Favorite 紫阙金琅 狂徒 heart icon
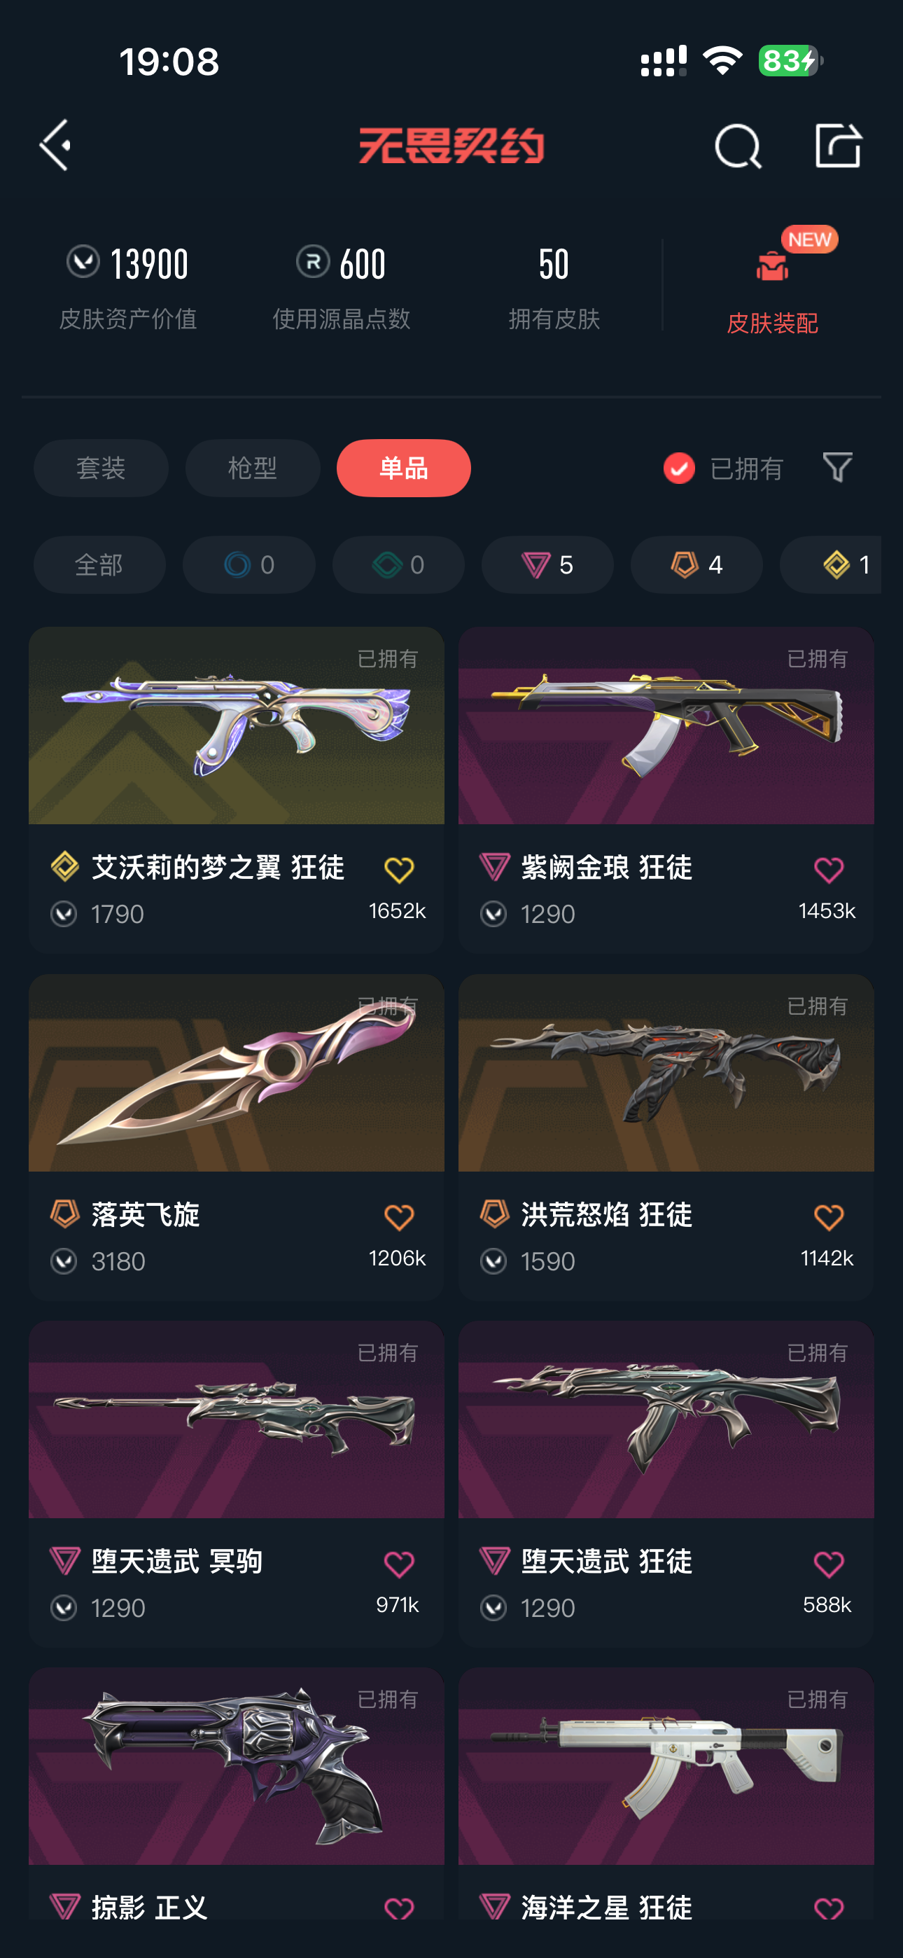903x1958 pixels. point(829,870)
